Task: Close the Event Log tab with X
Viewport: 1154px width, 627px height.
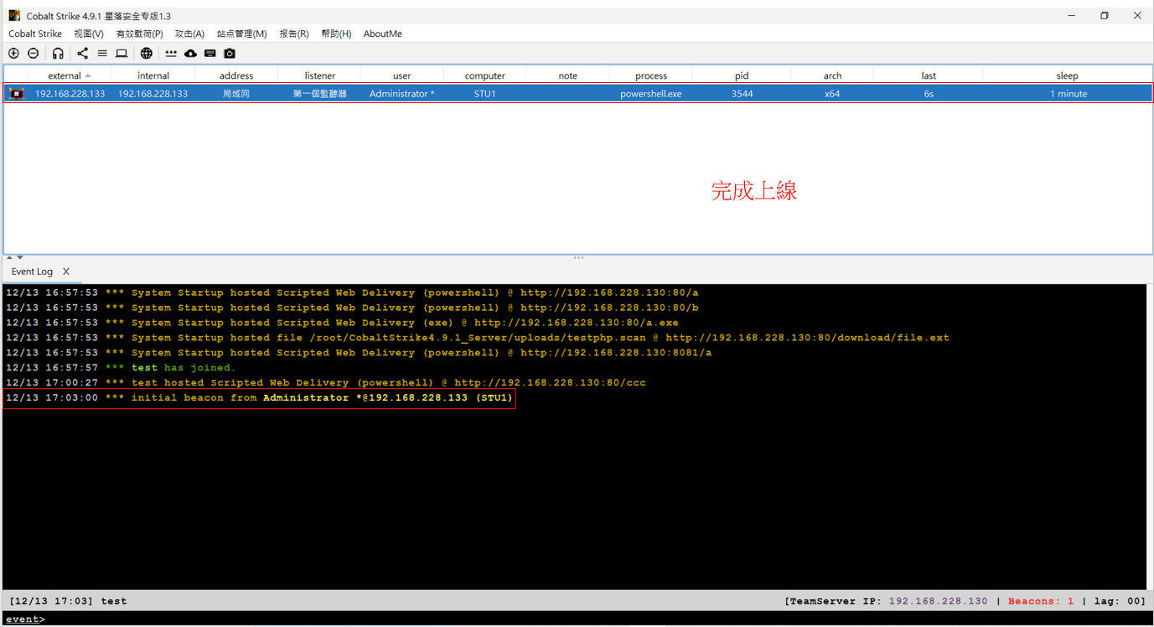Action: tap(66, 272)
